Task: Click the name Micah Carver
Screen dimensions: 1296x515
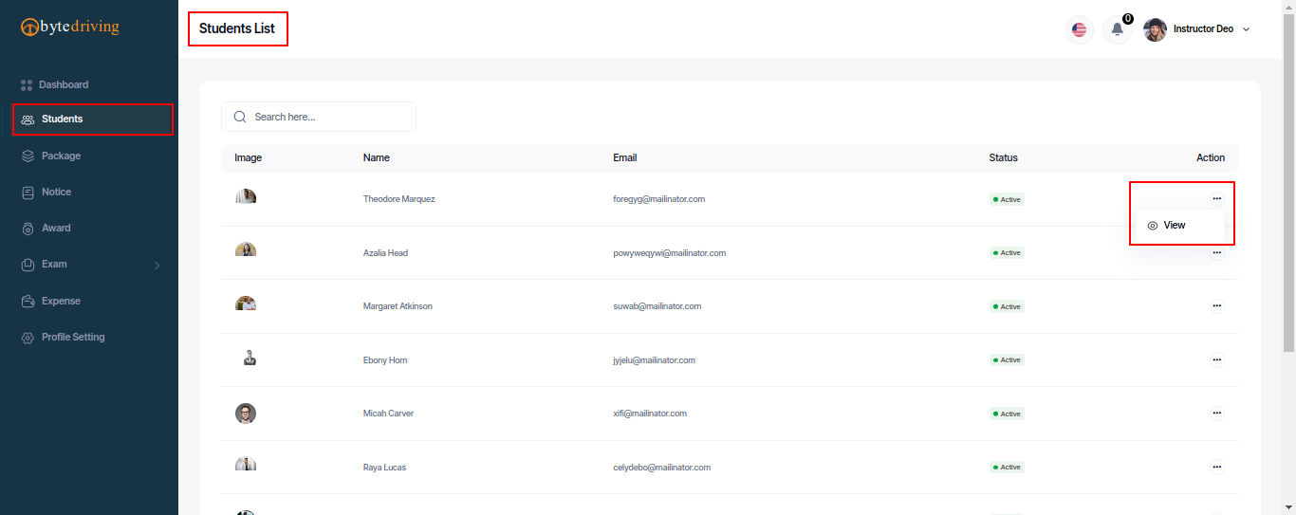Action: [388, 414]
